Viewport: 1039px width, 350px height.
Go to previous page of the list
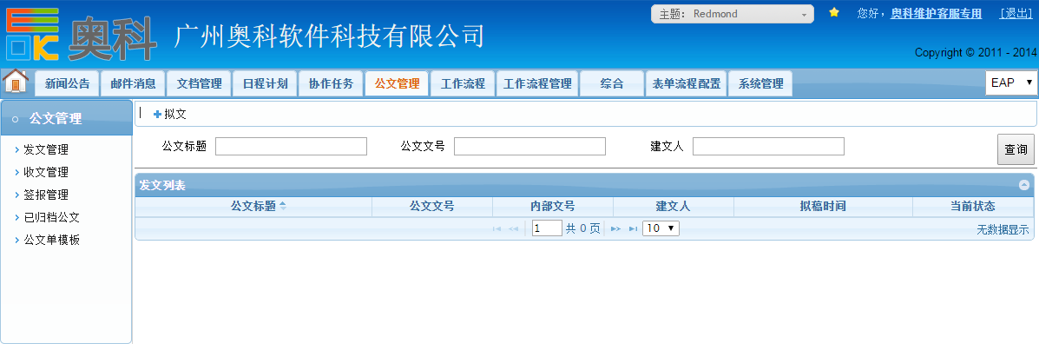click(x=513, y=228)
